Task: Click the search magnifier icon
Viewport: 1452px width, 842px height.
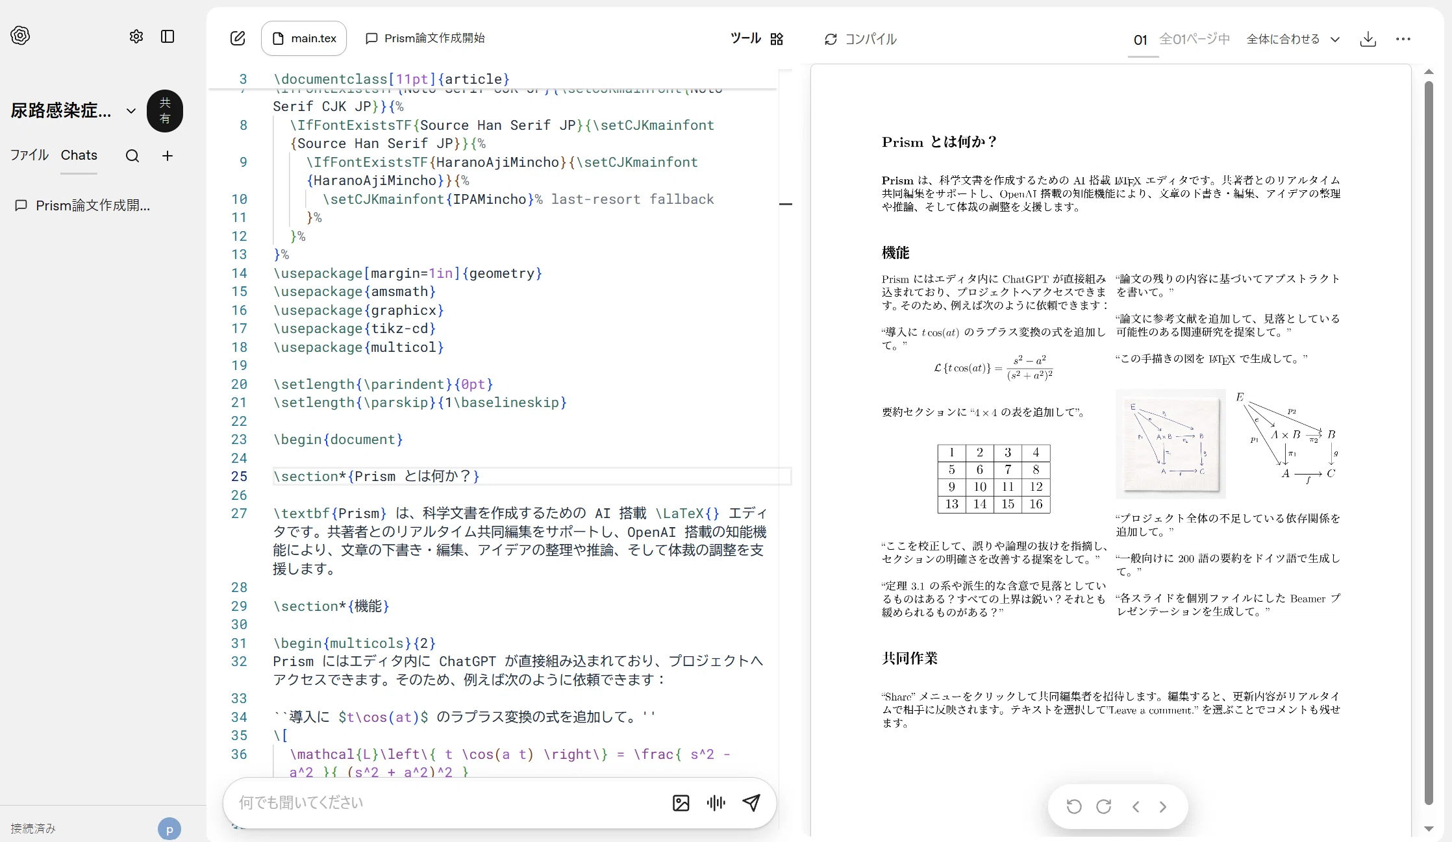Action: pos(132,156)
